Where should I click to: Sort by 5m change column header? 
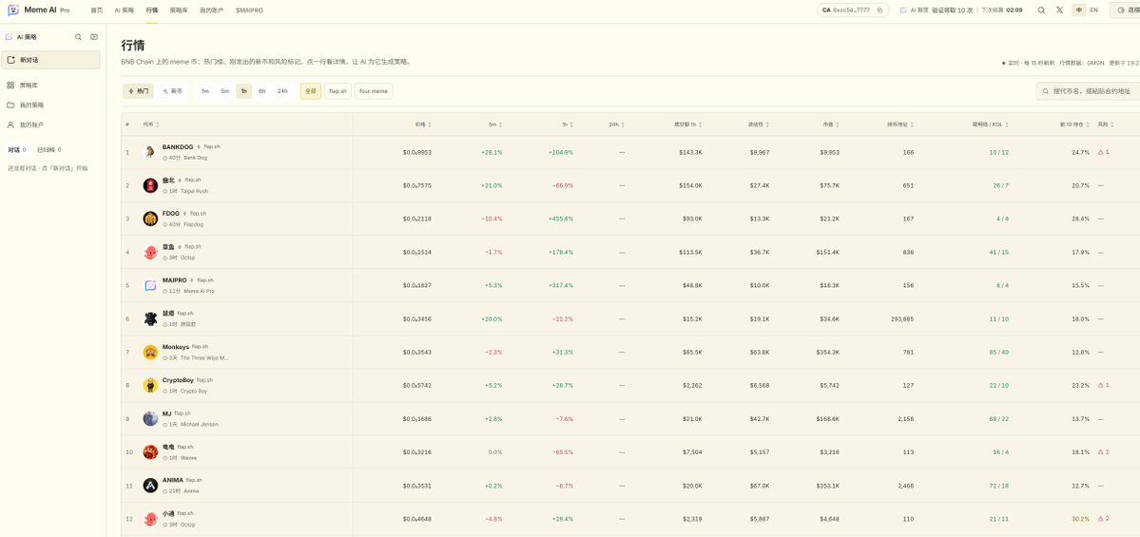pos(495,125)
